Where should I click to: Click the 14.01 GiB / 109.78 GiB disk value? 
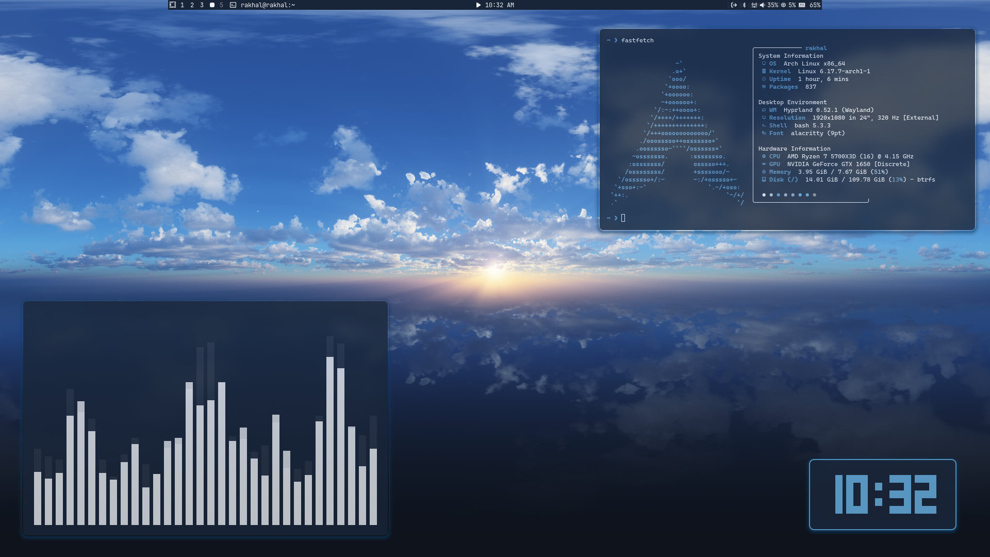[x=845, y=179]
